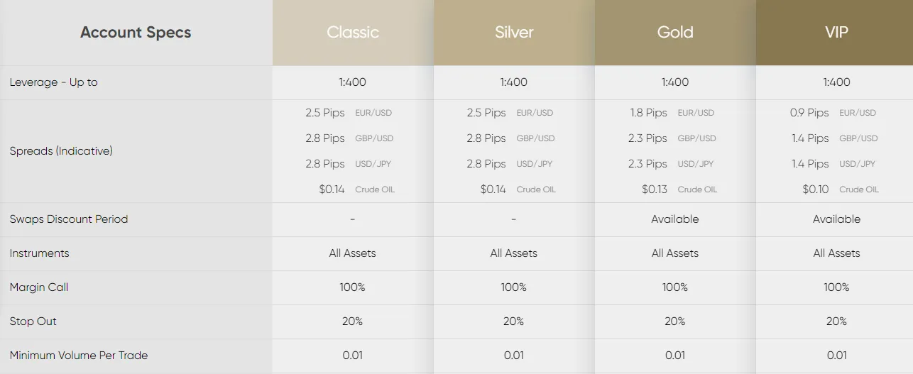Screen dimensions: 913x374
Task: Click All Assets in the Classic column
Action: 353,253
